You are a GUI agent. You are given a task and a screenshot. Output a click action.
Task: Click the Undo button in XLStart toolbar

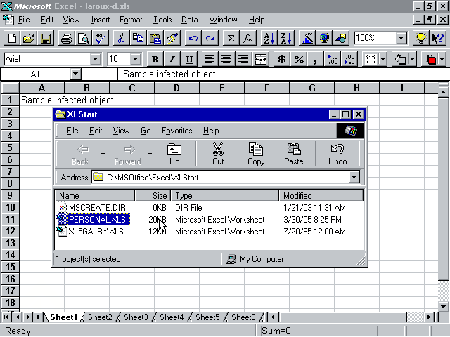coord(337,154)
